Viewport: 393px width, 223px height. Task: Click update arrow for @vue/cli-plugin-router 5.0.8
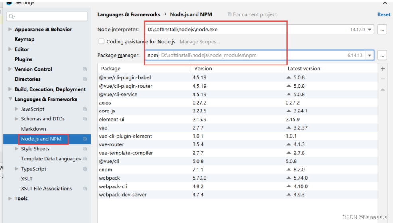pos(289,86)
